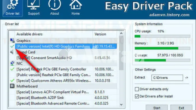Go to the Home tab
196x110 pixels.
pos(76,8)
